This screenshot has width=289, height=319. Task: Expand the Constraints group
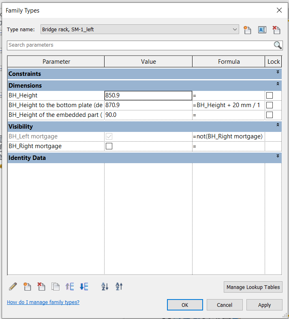click(x=278, y=72)
